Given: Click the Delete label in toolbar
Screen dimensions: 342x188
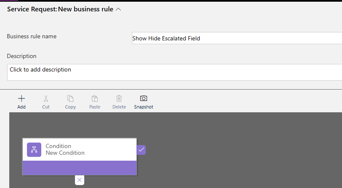Looking at the screenshot, I should click(x=119, y=107).
